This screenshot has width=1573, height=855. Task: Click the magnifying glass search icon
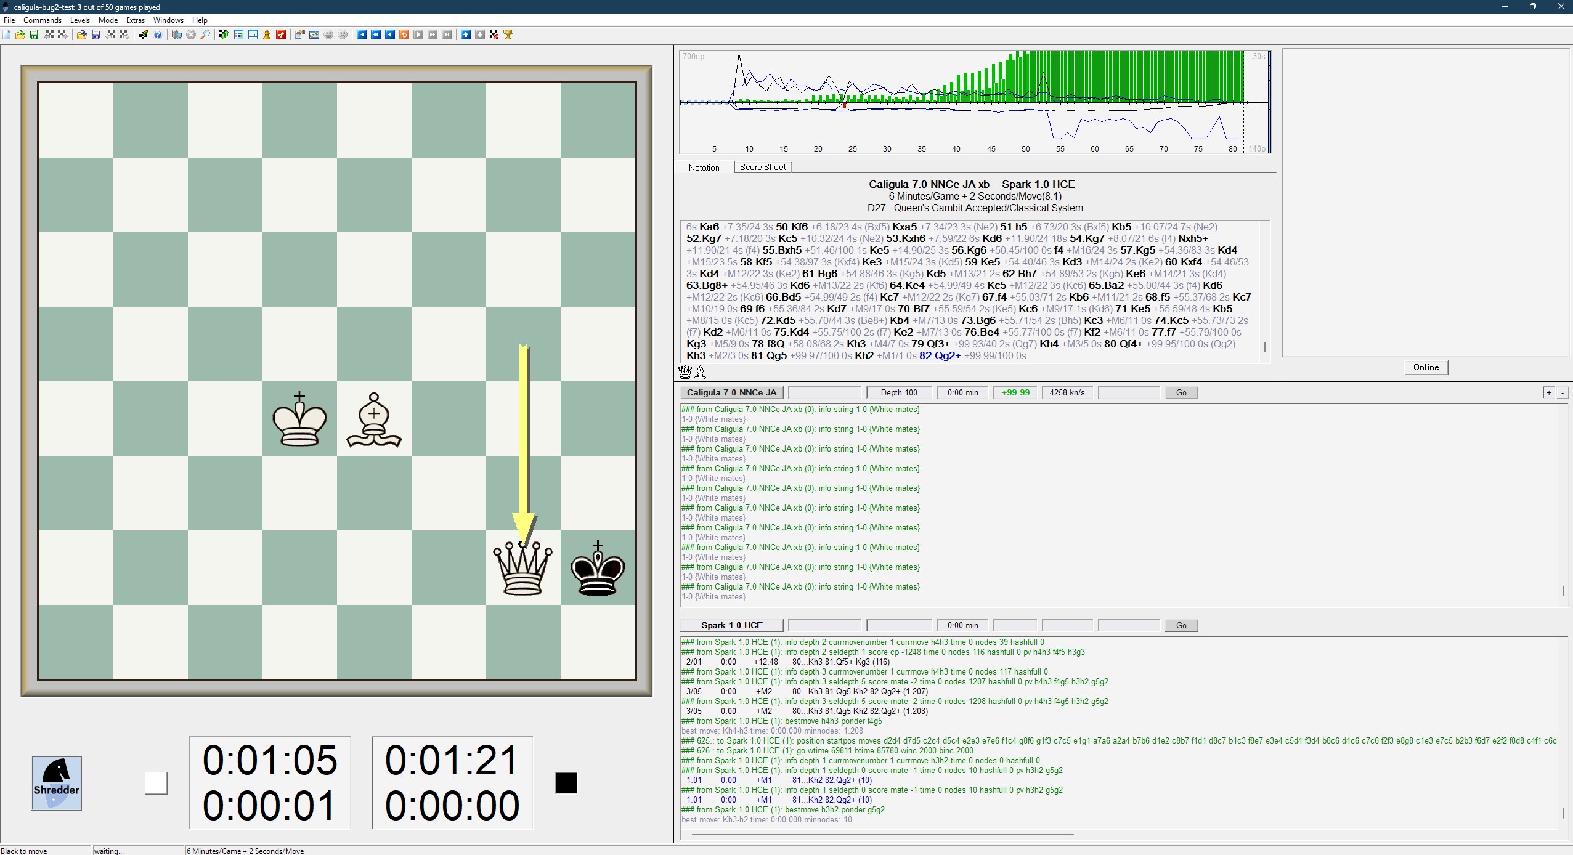[205, 34]
